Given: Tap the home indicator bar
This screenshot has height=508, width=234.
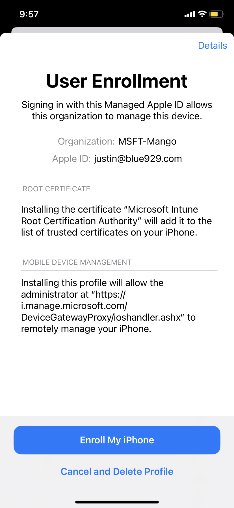Looking at the screenshot, I should [x=117, y=502].
